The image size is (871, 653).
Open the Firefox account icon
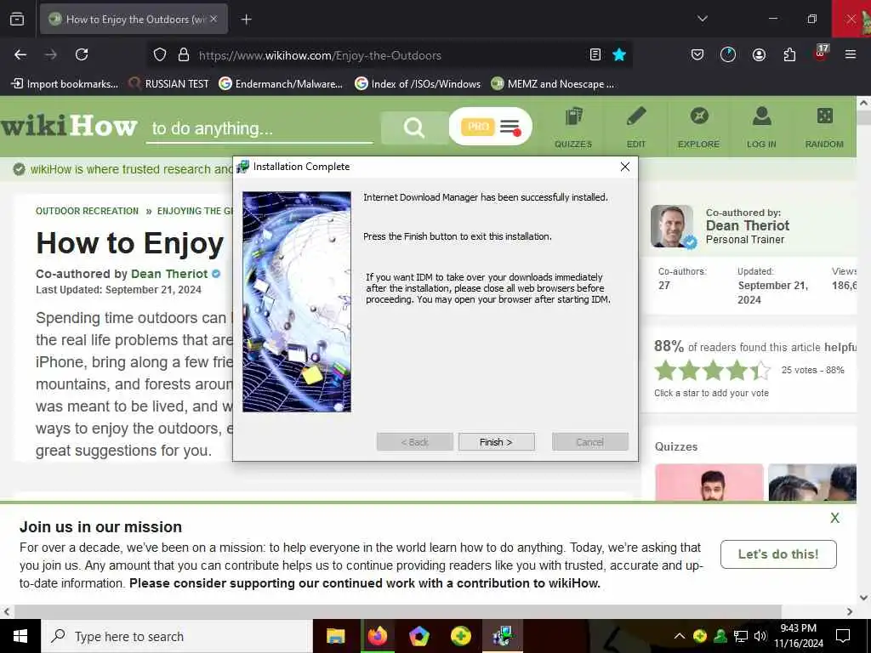[x=759, y=54]
